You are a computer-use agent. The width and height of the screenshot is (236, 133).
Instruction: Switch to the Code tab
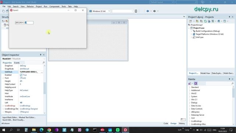166,123
